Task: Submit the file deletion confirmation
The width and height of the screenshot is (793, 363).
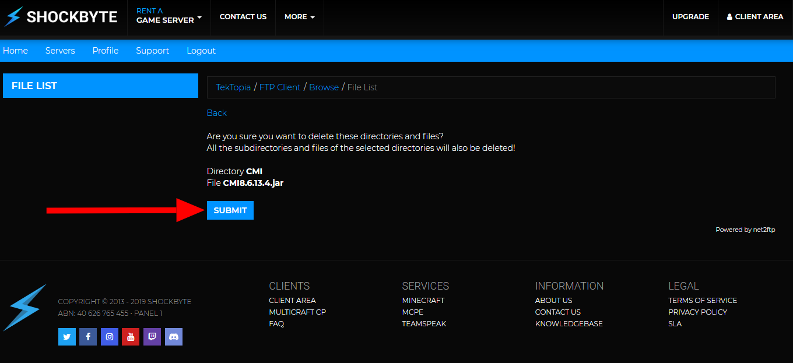Action: tap(230, 210)
